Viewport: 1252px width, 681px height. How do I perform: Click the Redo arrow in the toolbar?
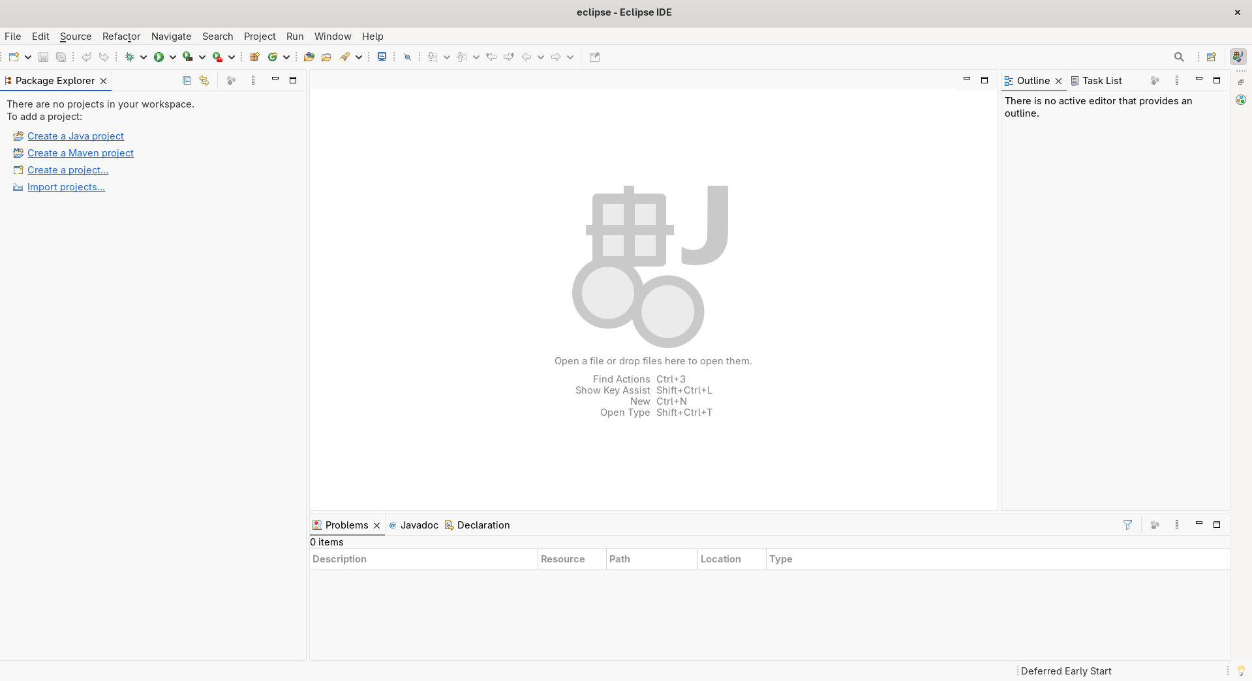click(104, 57)
